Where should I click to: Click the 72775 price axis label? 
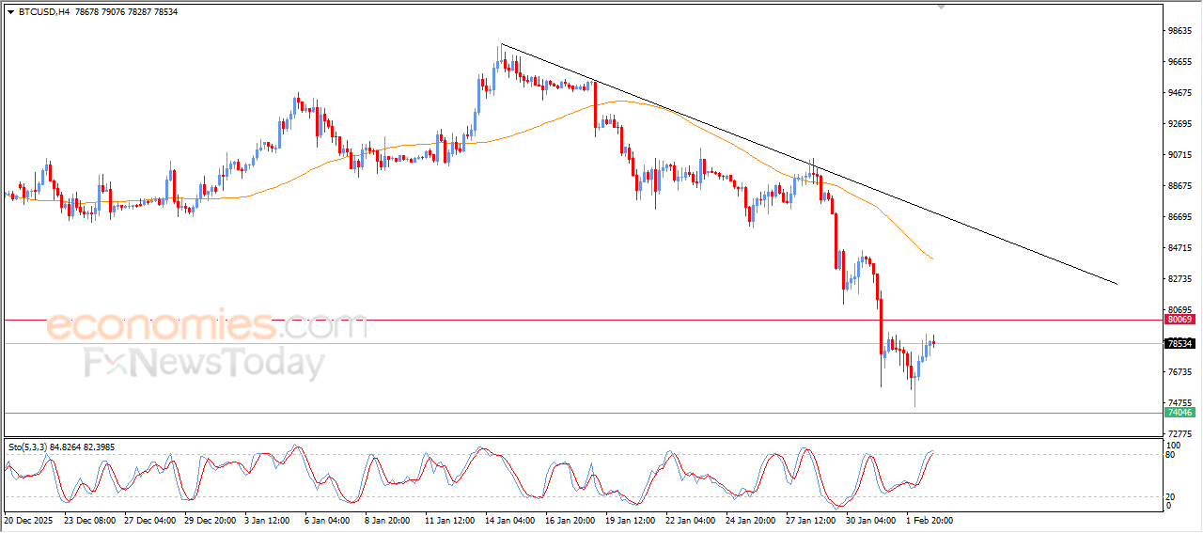pyautogui.click(x=1180, y=434)
